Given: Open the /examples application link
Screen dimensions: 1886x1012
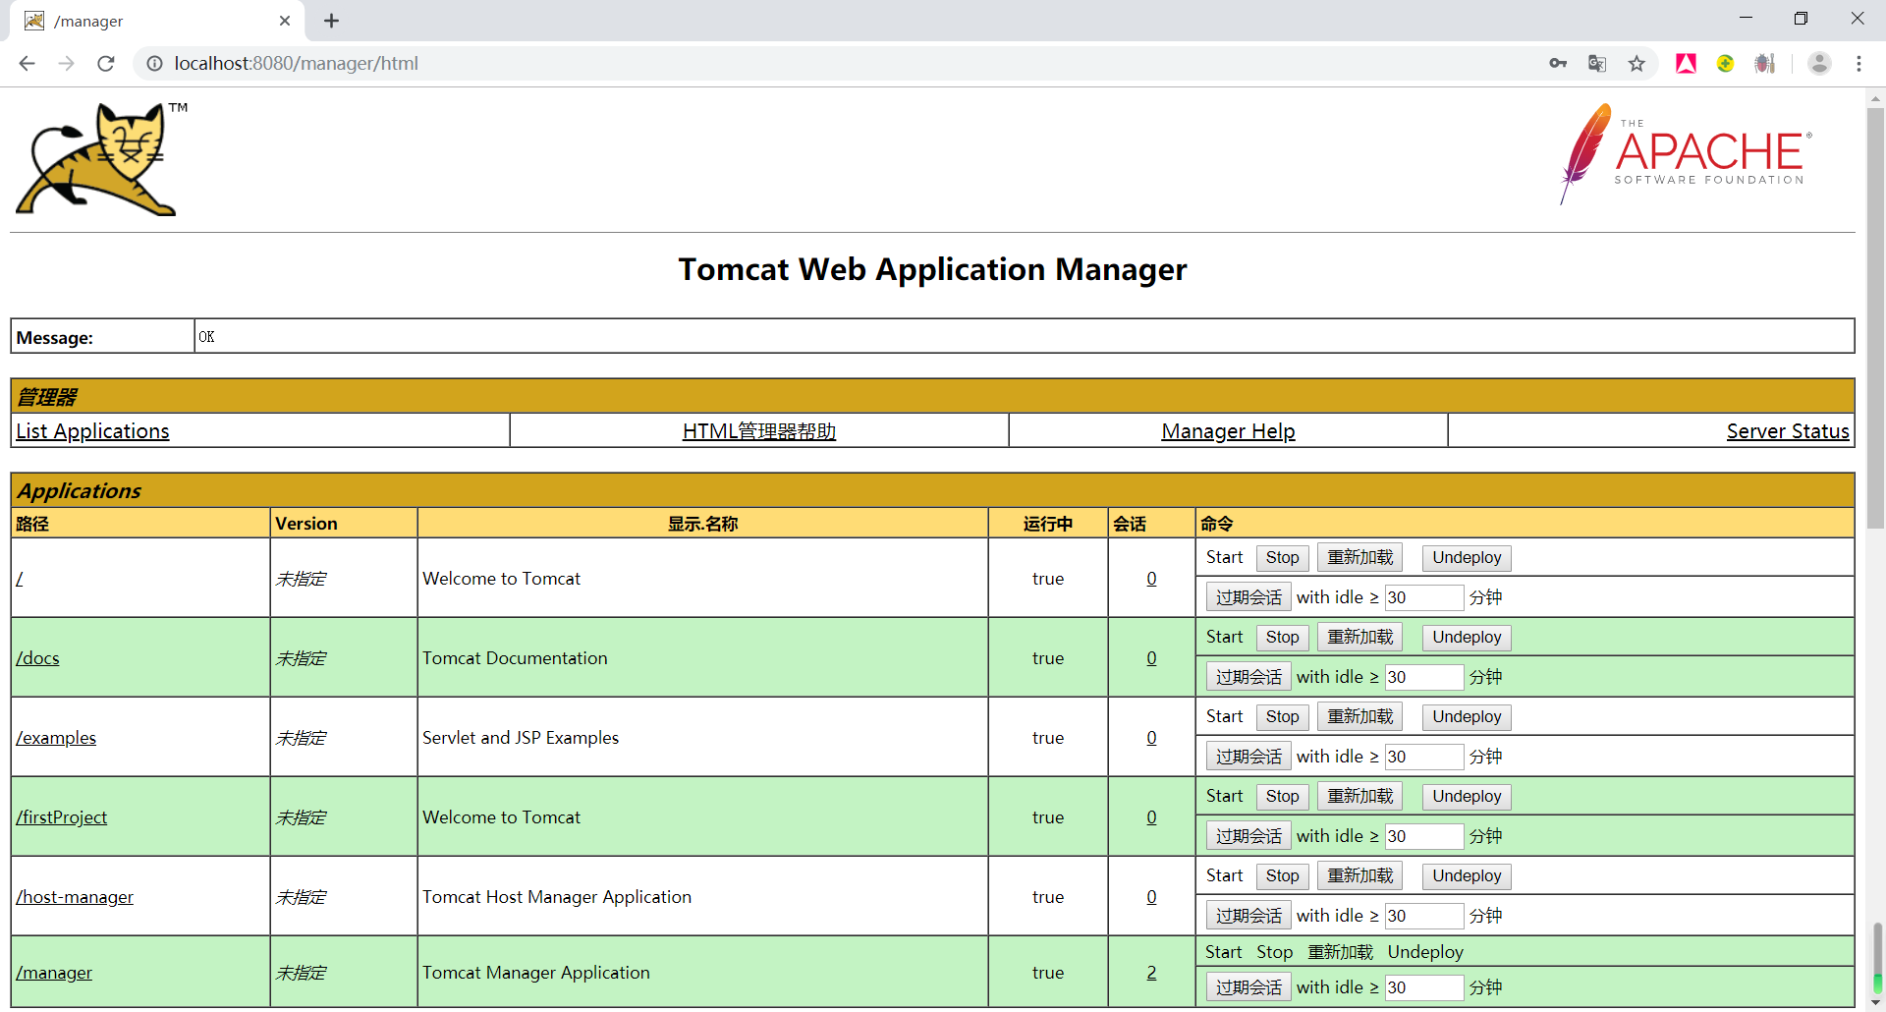Looking at the screenshot, I should point(56,738).
